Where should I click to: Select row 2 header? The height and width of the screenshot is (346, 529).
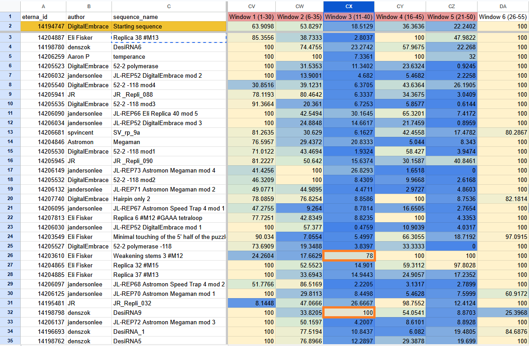coord(10,26)
